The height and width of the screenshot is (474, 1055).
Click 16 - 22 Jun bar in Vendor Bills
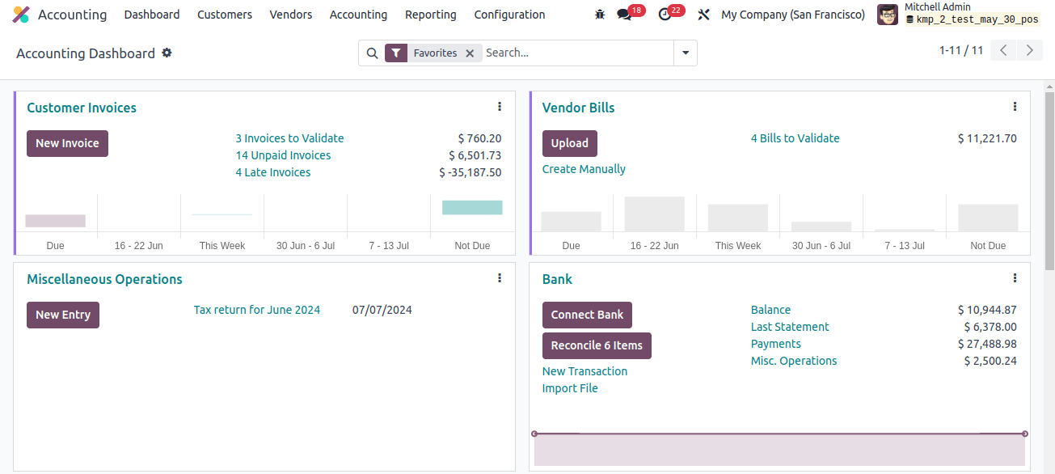(655, 214)
